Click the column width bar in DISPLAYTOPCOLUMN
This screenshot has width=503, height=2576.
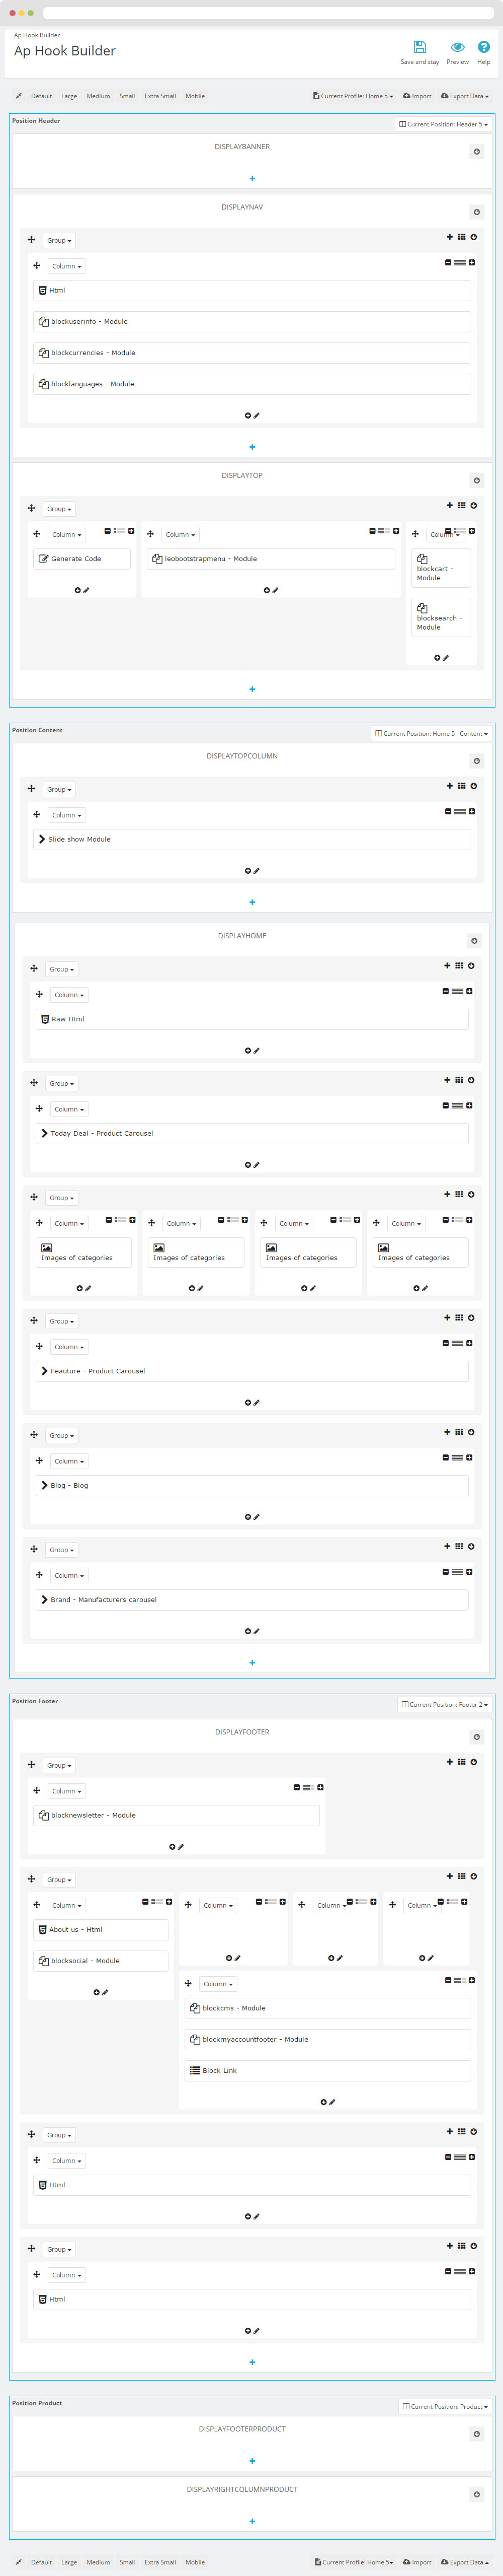click(459, 812)
